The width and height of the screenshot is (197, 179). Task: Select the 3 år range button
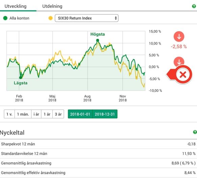click(x=58, y=114)
